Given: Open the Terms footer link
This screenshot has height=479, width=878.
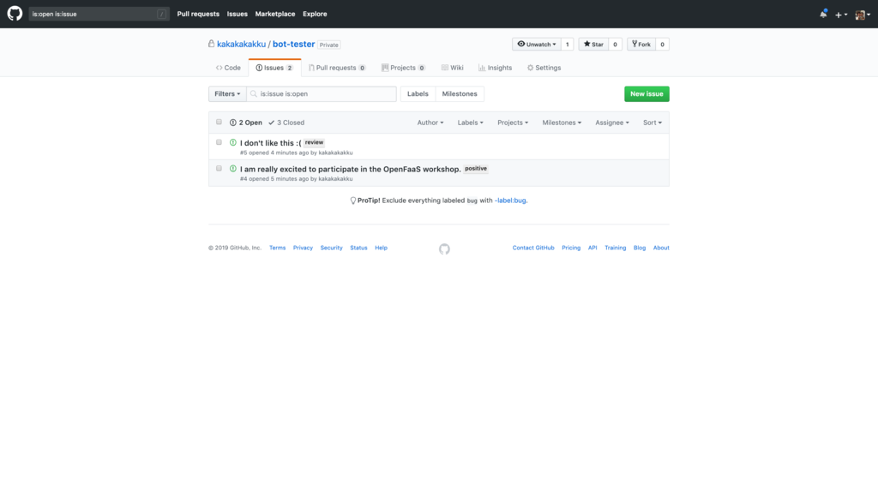Looking at the screenshot, I should 277,248.
